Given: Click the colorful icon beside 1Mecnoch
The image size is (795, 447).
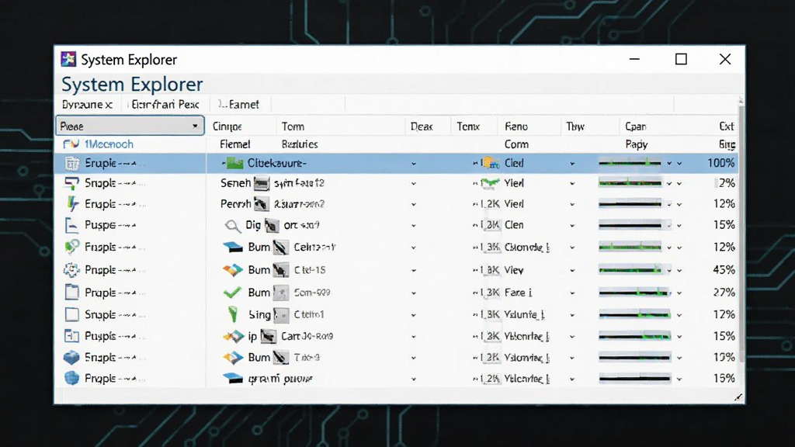Looking at the screenshot, I should (71, 144).
